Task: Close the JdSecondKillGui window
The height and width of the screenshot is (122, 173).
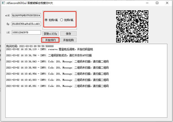Action: click(x=168, y=3)
